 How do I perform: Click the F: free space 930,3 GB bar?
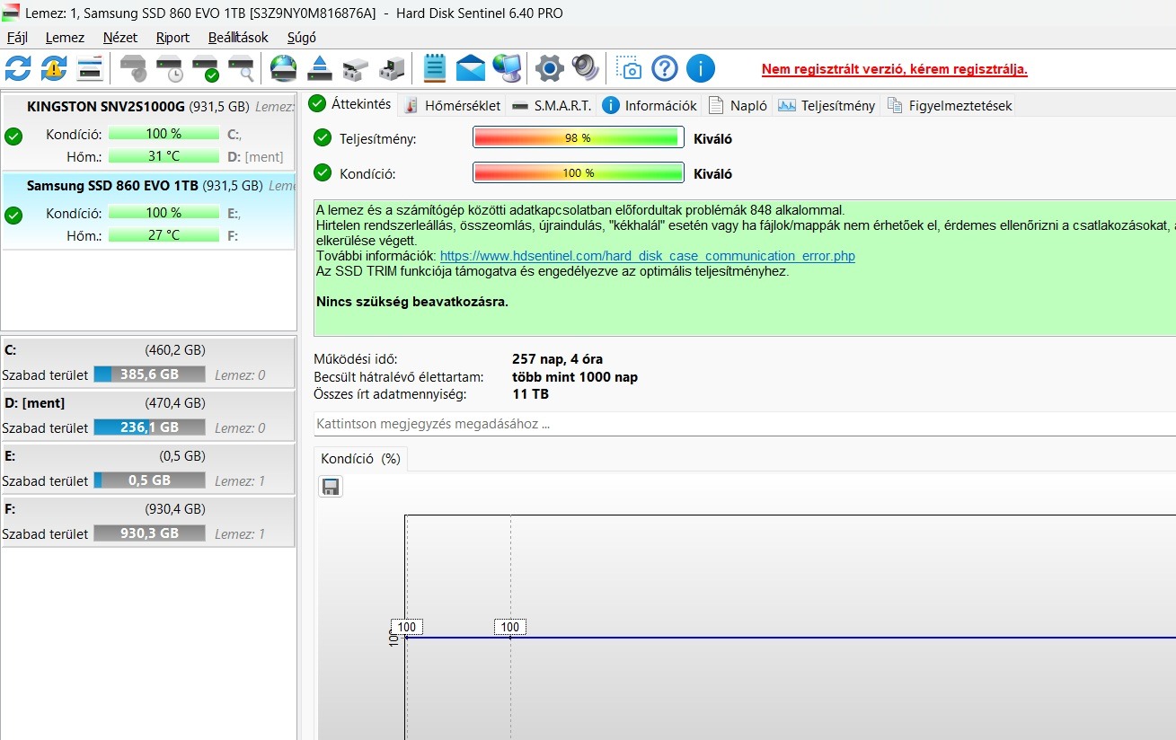click(149, 533)
